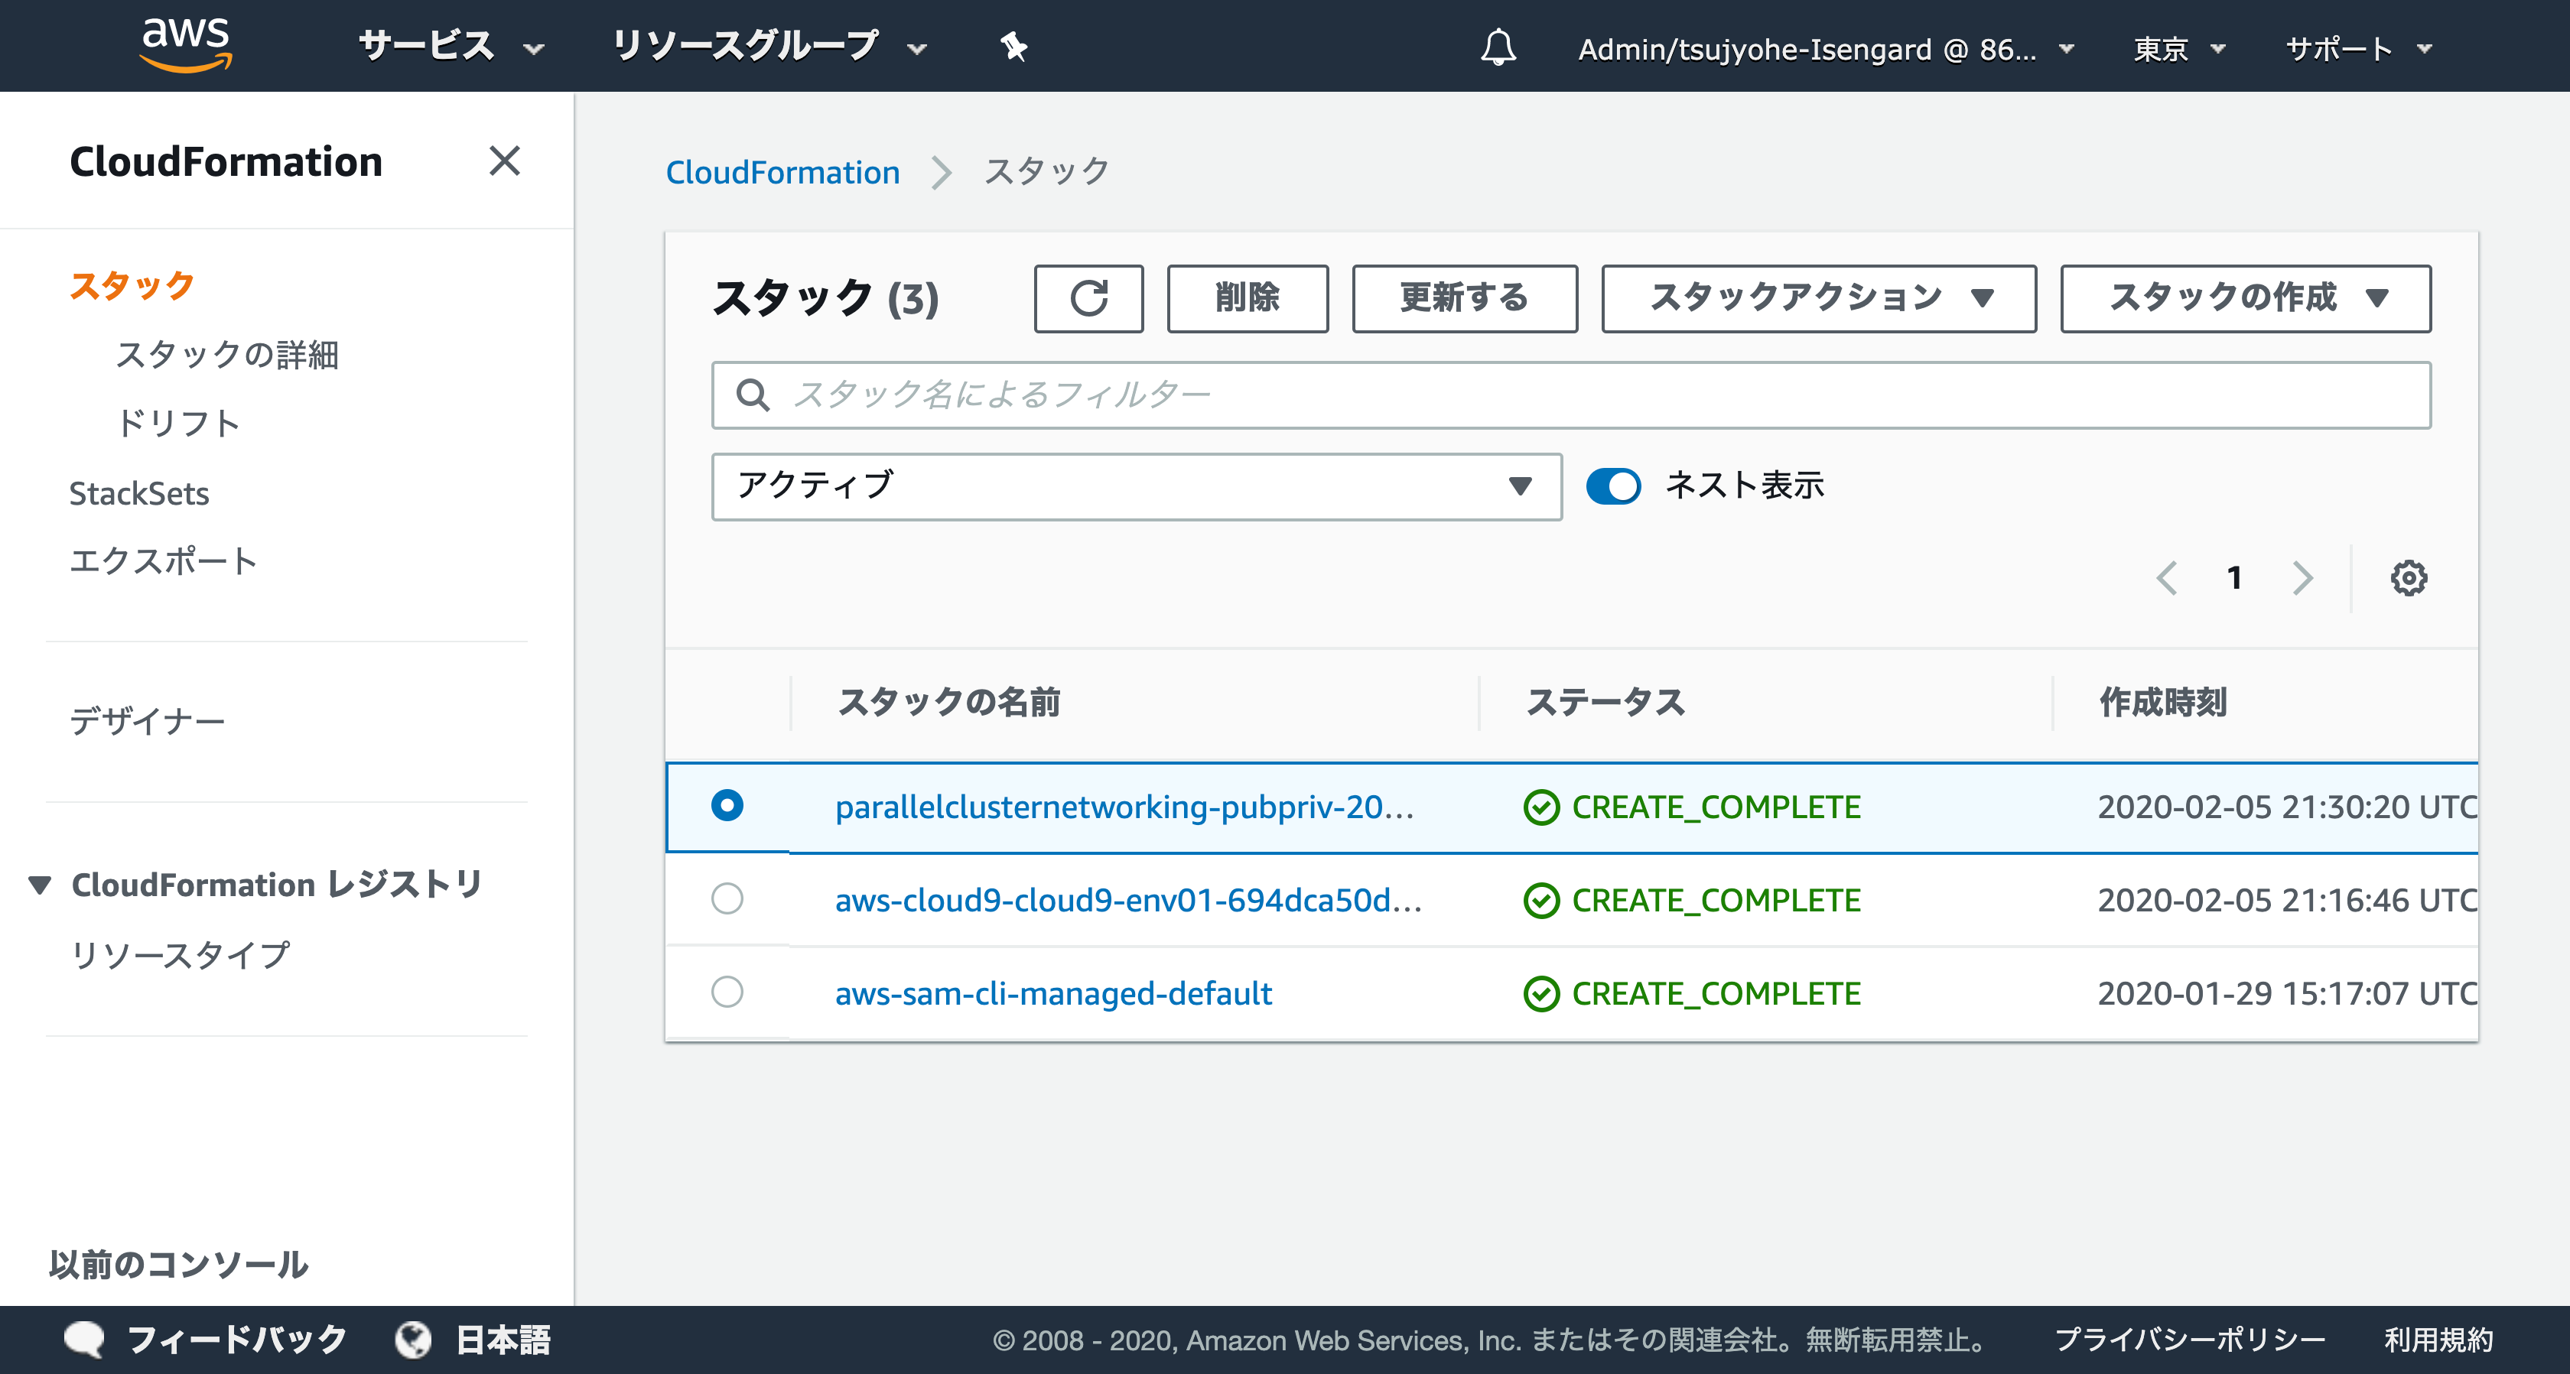
Task: Open the 東京 region selector
Action: [2179, 48]
